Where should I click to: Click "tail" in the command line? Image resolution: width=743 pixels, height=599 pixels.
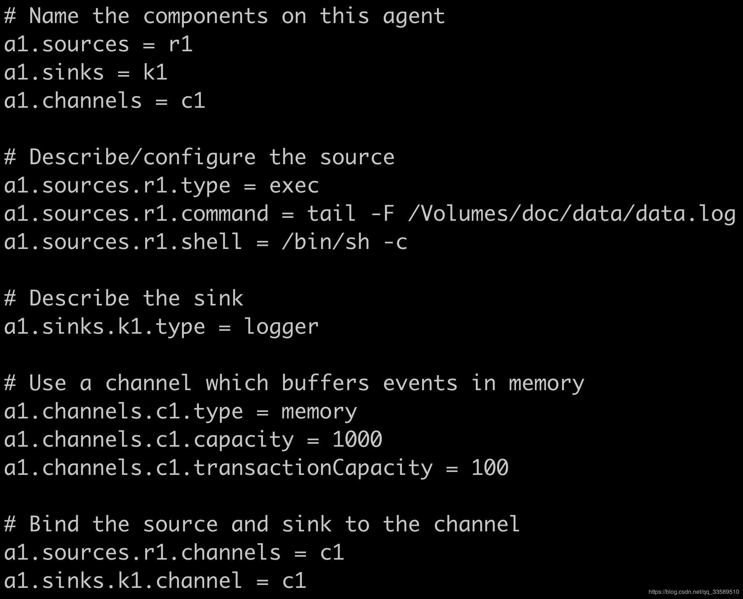tap(331, 214)
